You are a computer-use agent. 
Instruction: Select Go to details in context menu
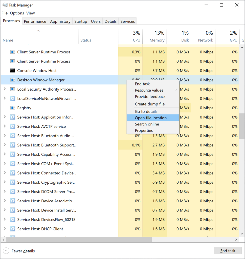point(147,111)
